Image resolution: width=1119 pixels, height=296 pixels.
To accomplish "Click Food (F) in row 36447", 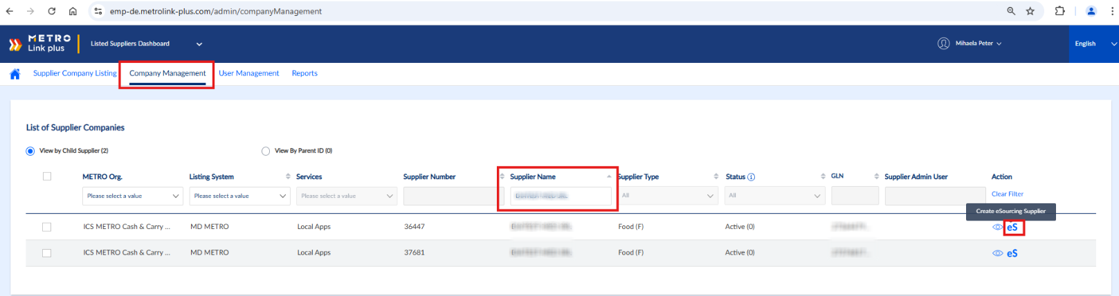I will pos(630,227).
